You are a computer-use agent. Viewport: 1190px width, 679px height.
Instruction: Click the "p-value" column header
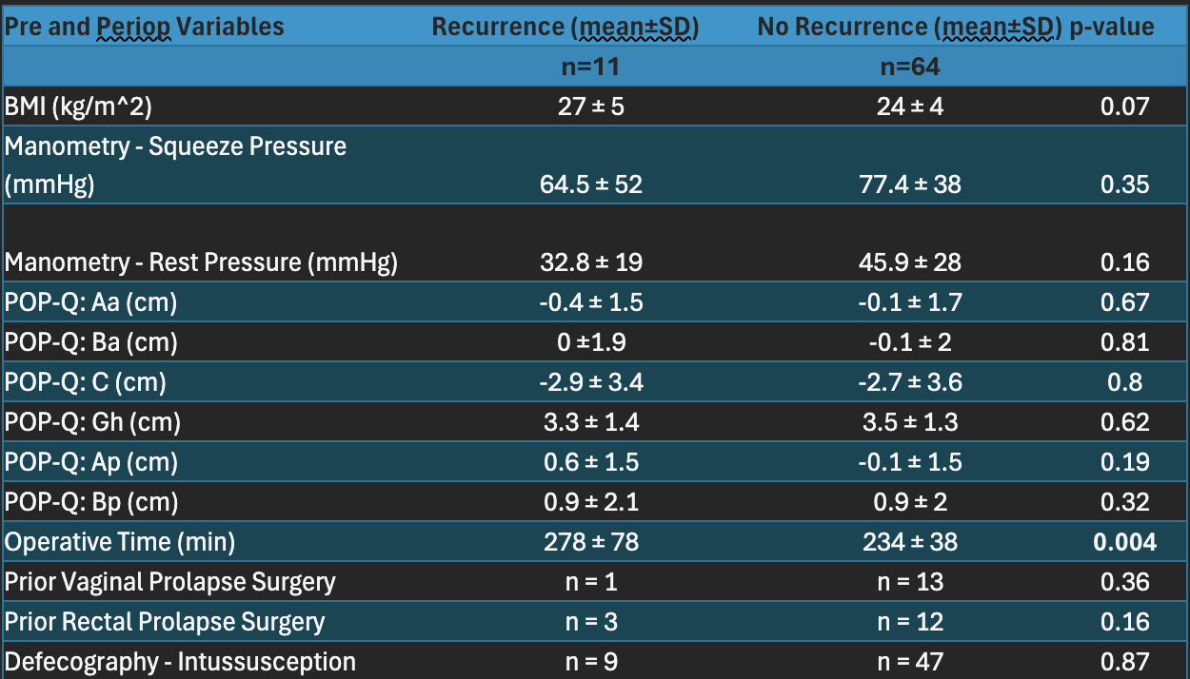pos(1112,27)
